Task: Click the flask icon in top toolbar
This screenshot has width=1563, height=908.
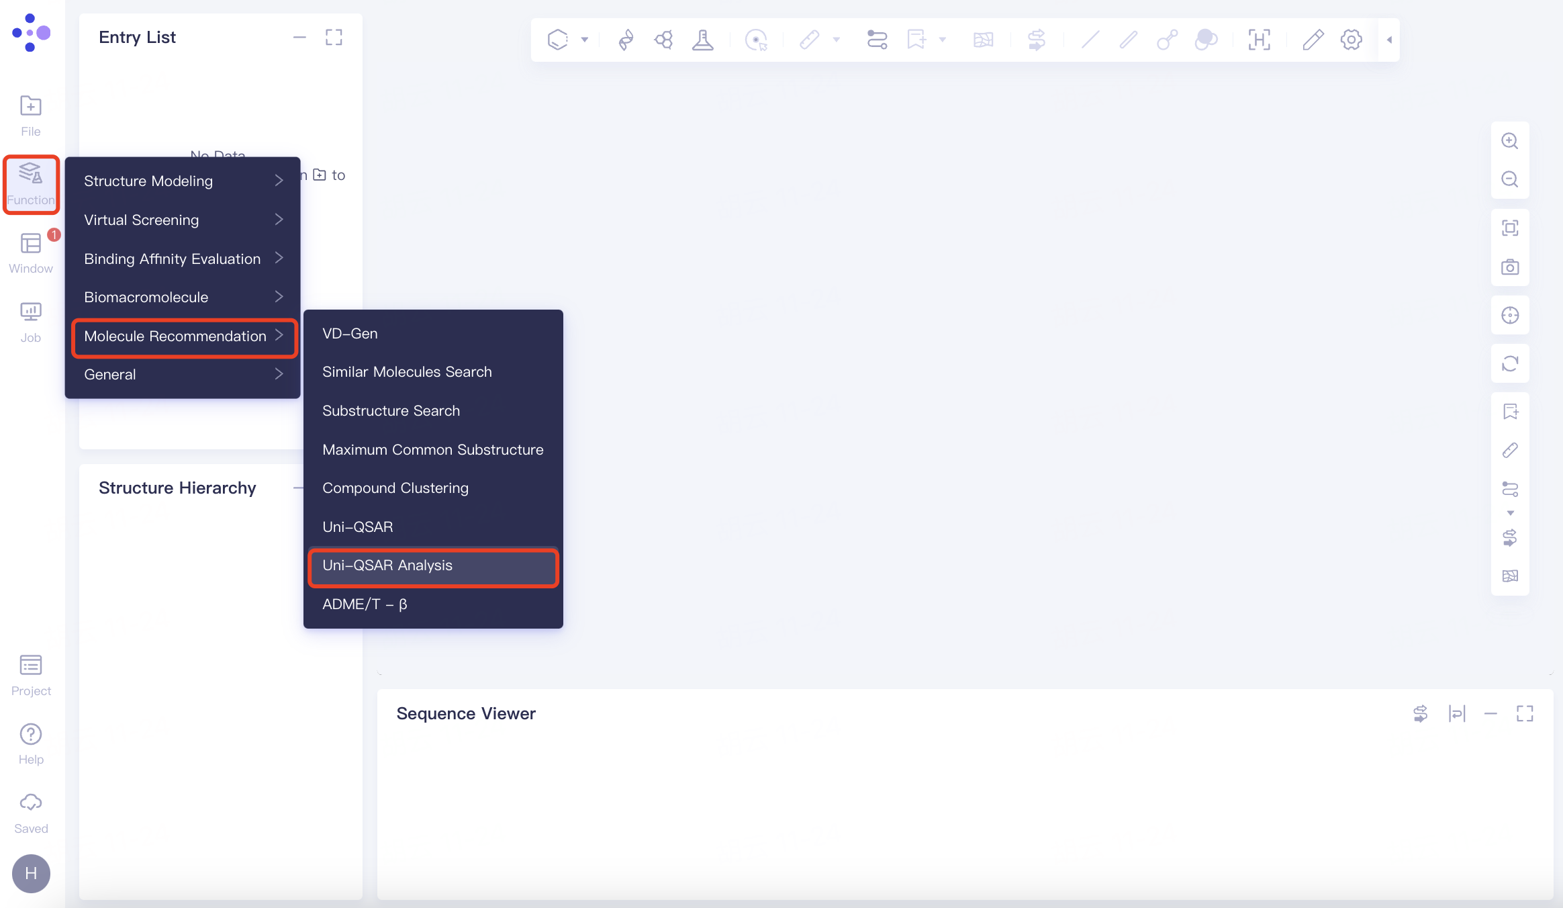Action: (702, 40)
